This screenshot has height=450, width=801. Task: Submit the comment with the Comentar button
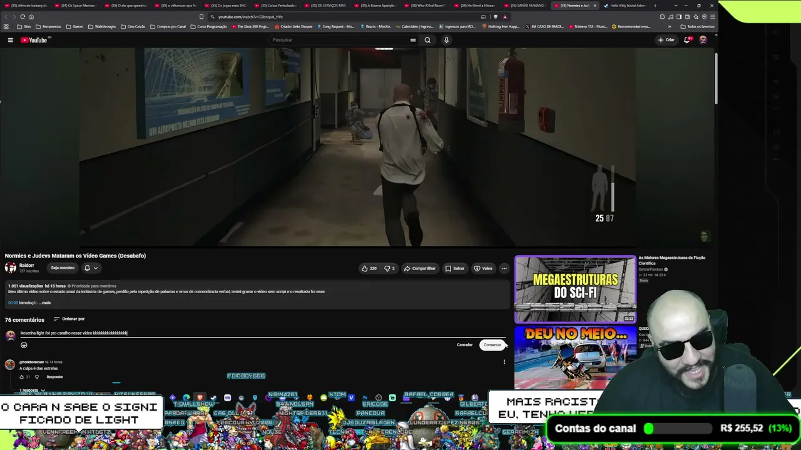[x=492, y=345]
